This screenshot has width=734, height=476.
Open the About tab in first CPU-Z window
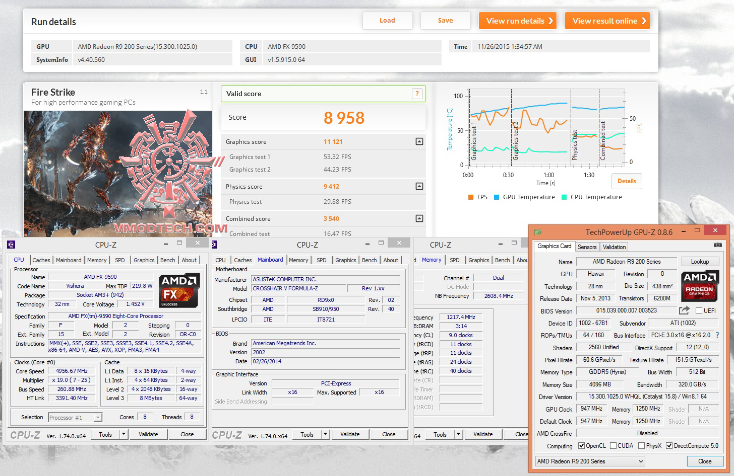tap(189, 260)
